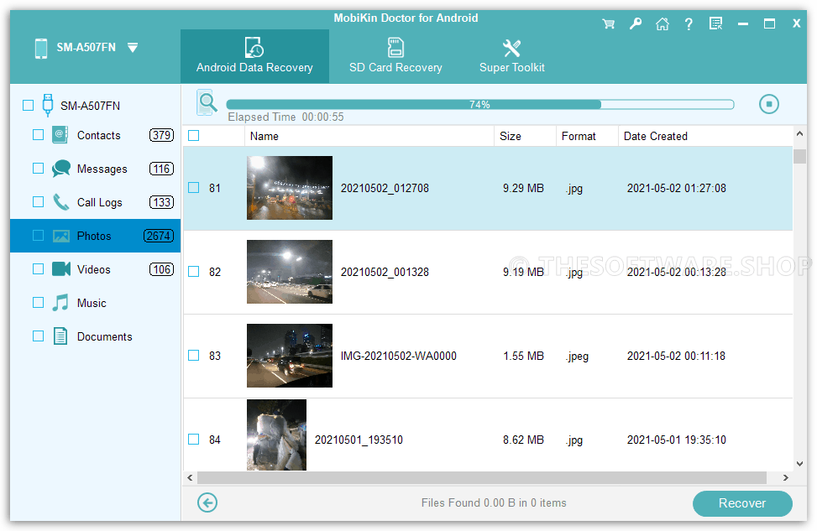This screenshot has height=531, width=817.
Task: Click the horizontal scrollbar left arrow
Action: [x=190, y=477]
